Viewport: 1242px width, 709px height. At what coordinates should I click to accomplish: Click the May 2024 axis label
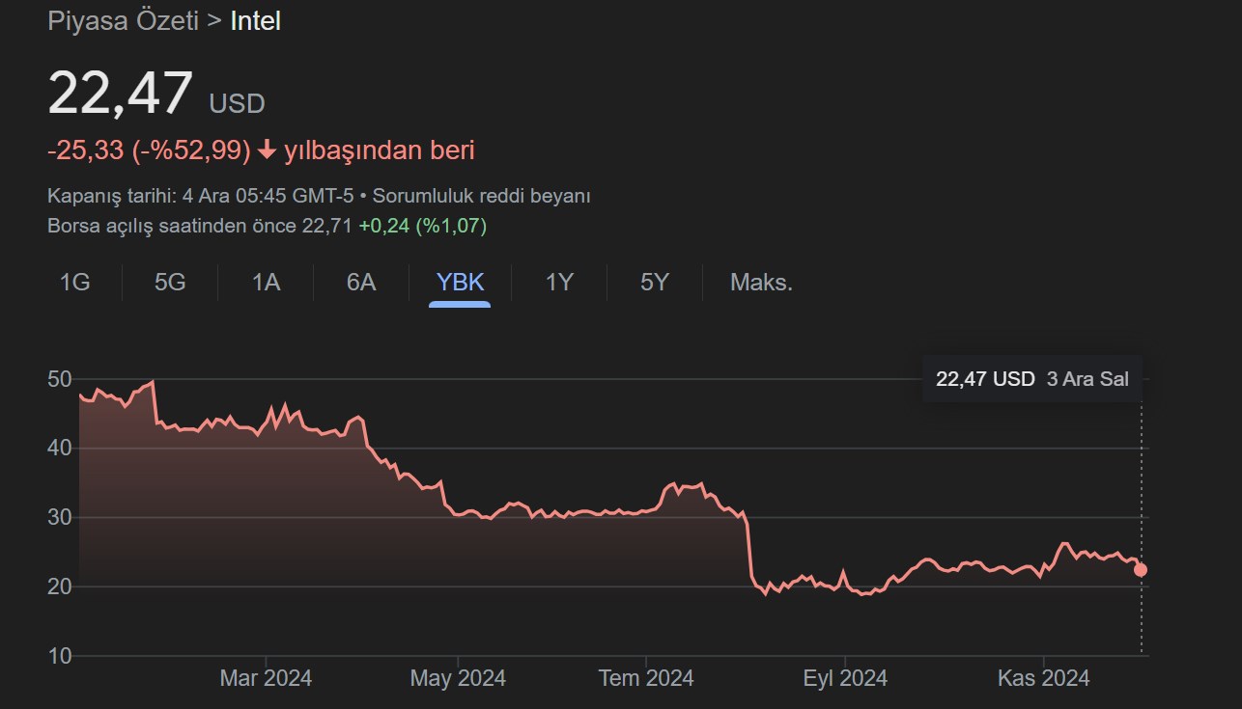click(458, 678)
